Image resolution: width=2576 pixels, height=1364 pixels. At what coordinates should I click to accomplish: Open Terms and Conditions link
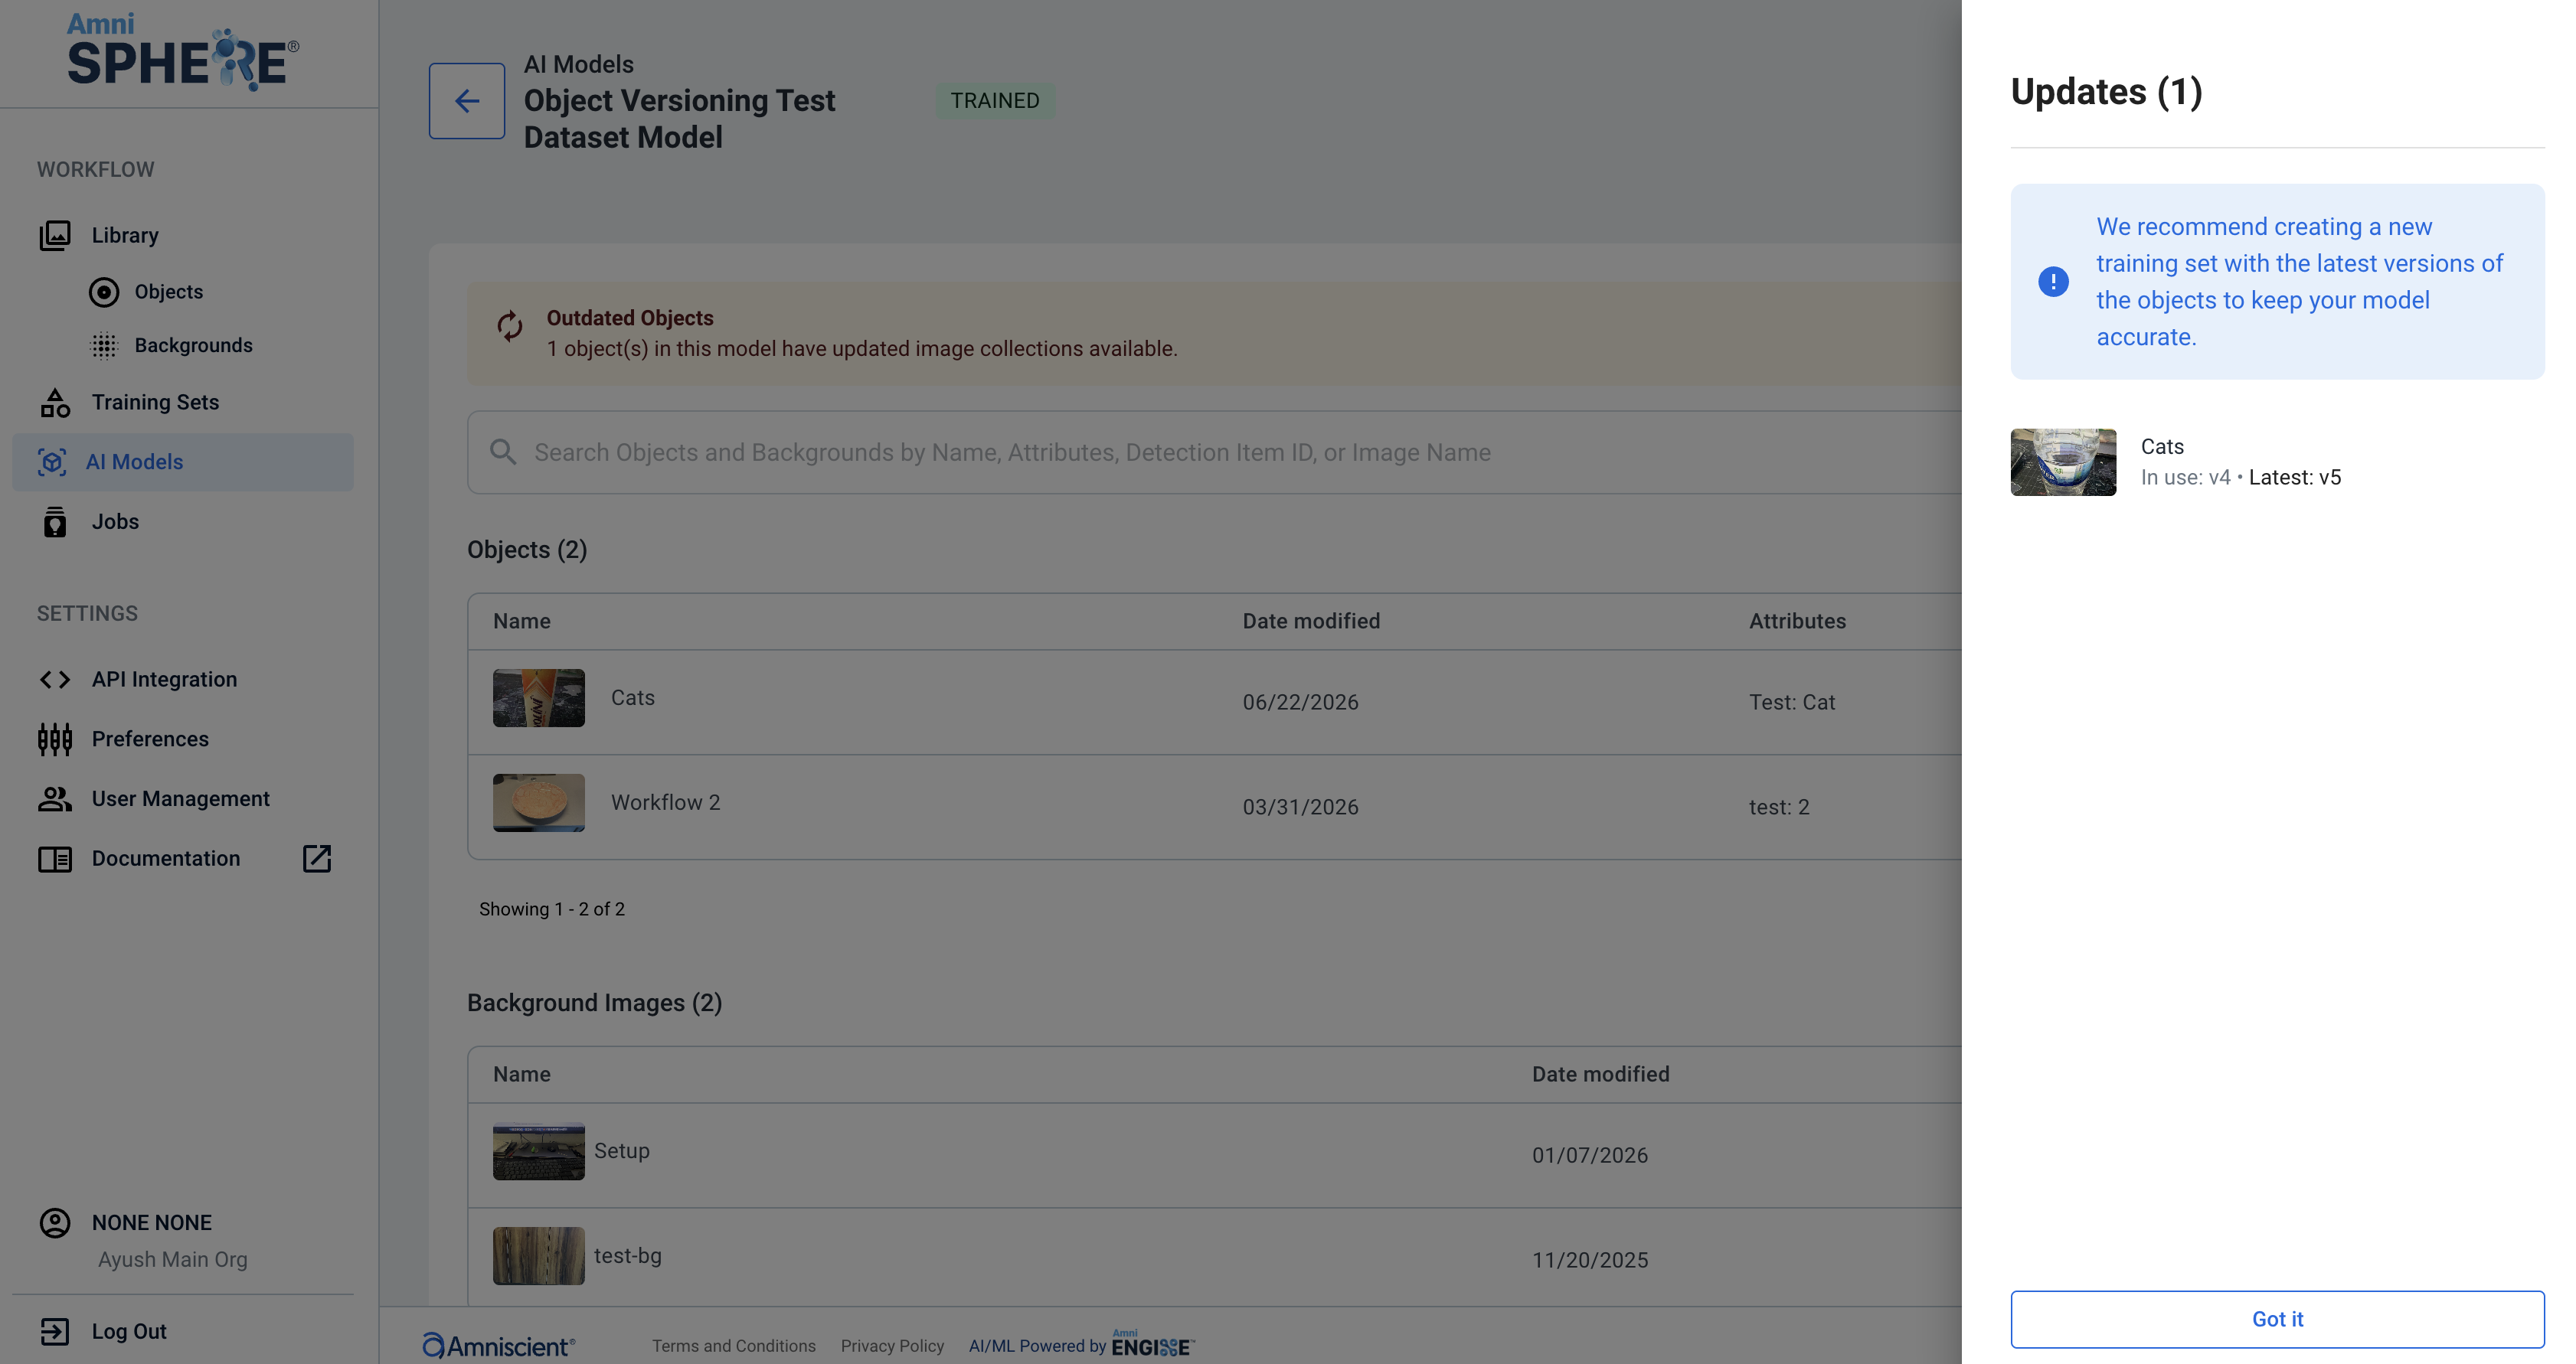[x=734, y=1346]
